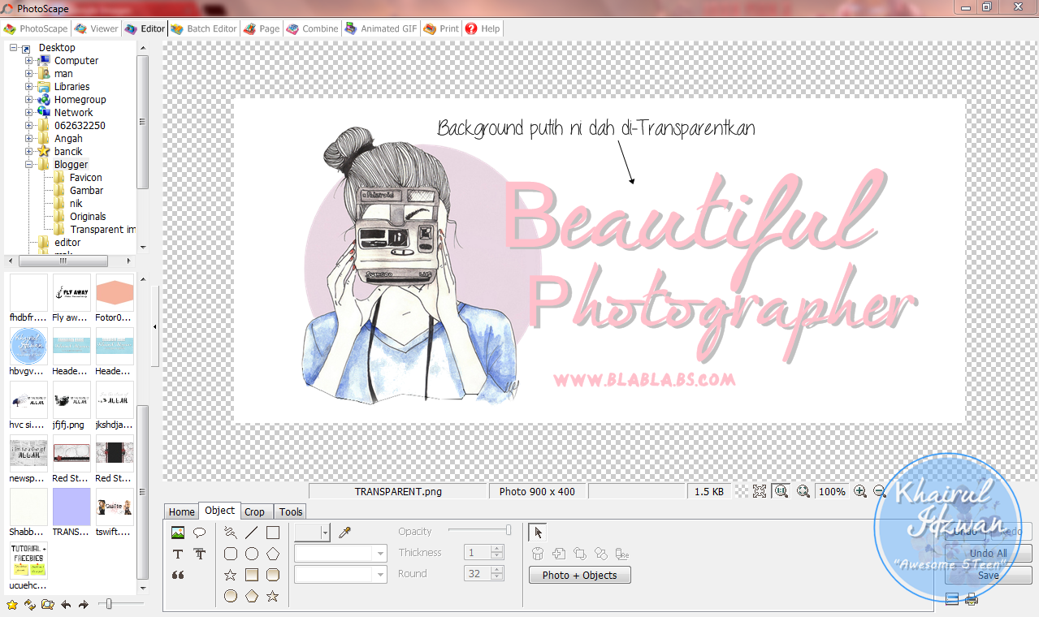The width and height of the screenshot is (1039, 617).
Task: Select the filled square shape tool
Action: tap(252, 575)
